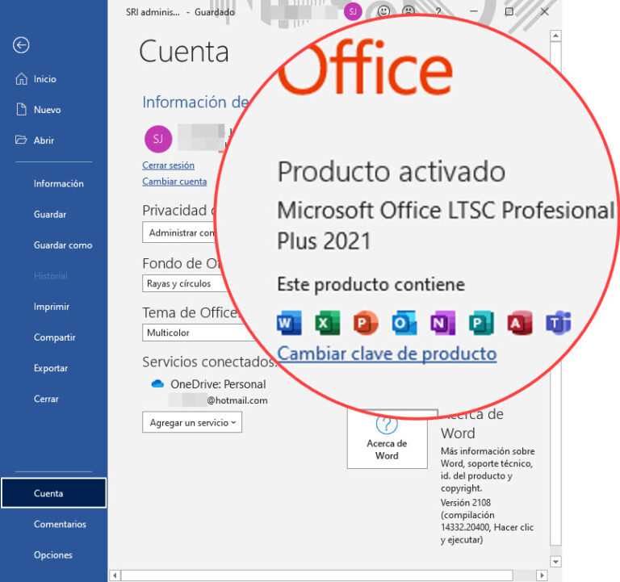Expand the Agregar un servicio dropdown

coord(192,423)
